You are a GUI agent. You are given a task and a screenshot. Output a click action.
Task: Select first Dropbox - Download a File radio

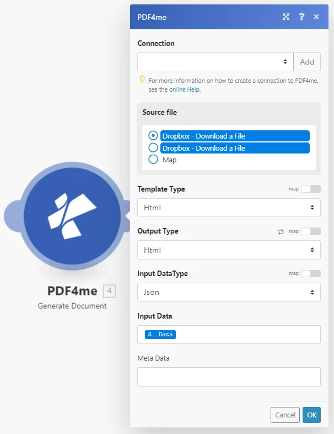153,136
